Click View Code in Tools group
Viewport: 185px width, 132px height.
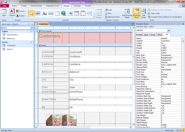(x=154, y=13)
